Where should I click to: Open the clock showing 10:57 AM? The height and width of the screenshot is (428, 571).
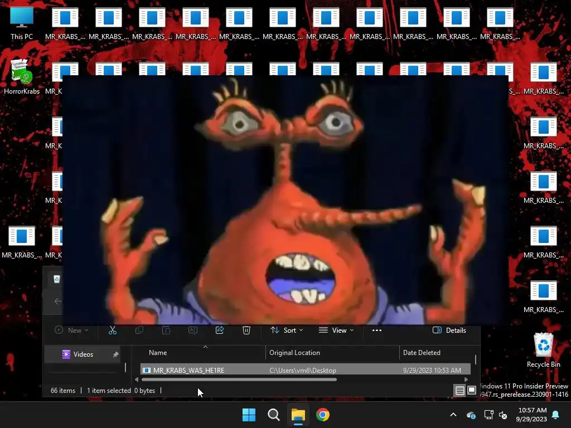click(531, 415)
